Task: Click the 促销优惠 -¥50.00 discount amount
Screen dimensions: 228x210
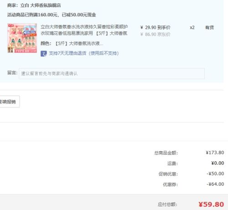Action: click(x=215, y=174)
